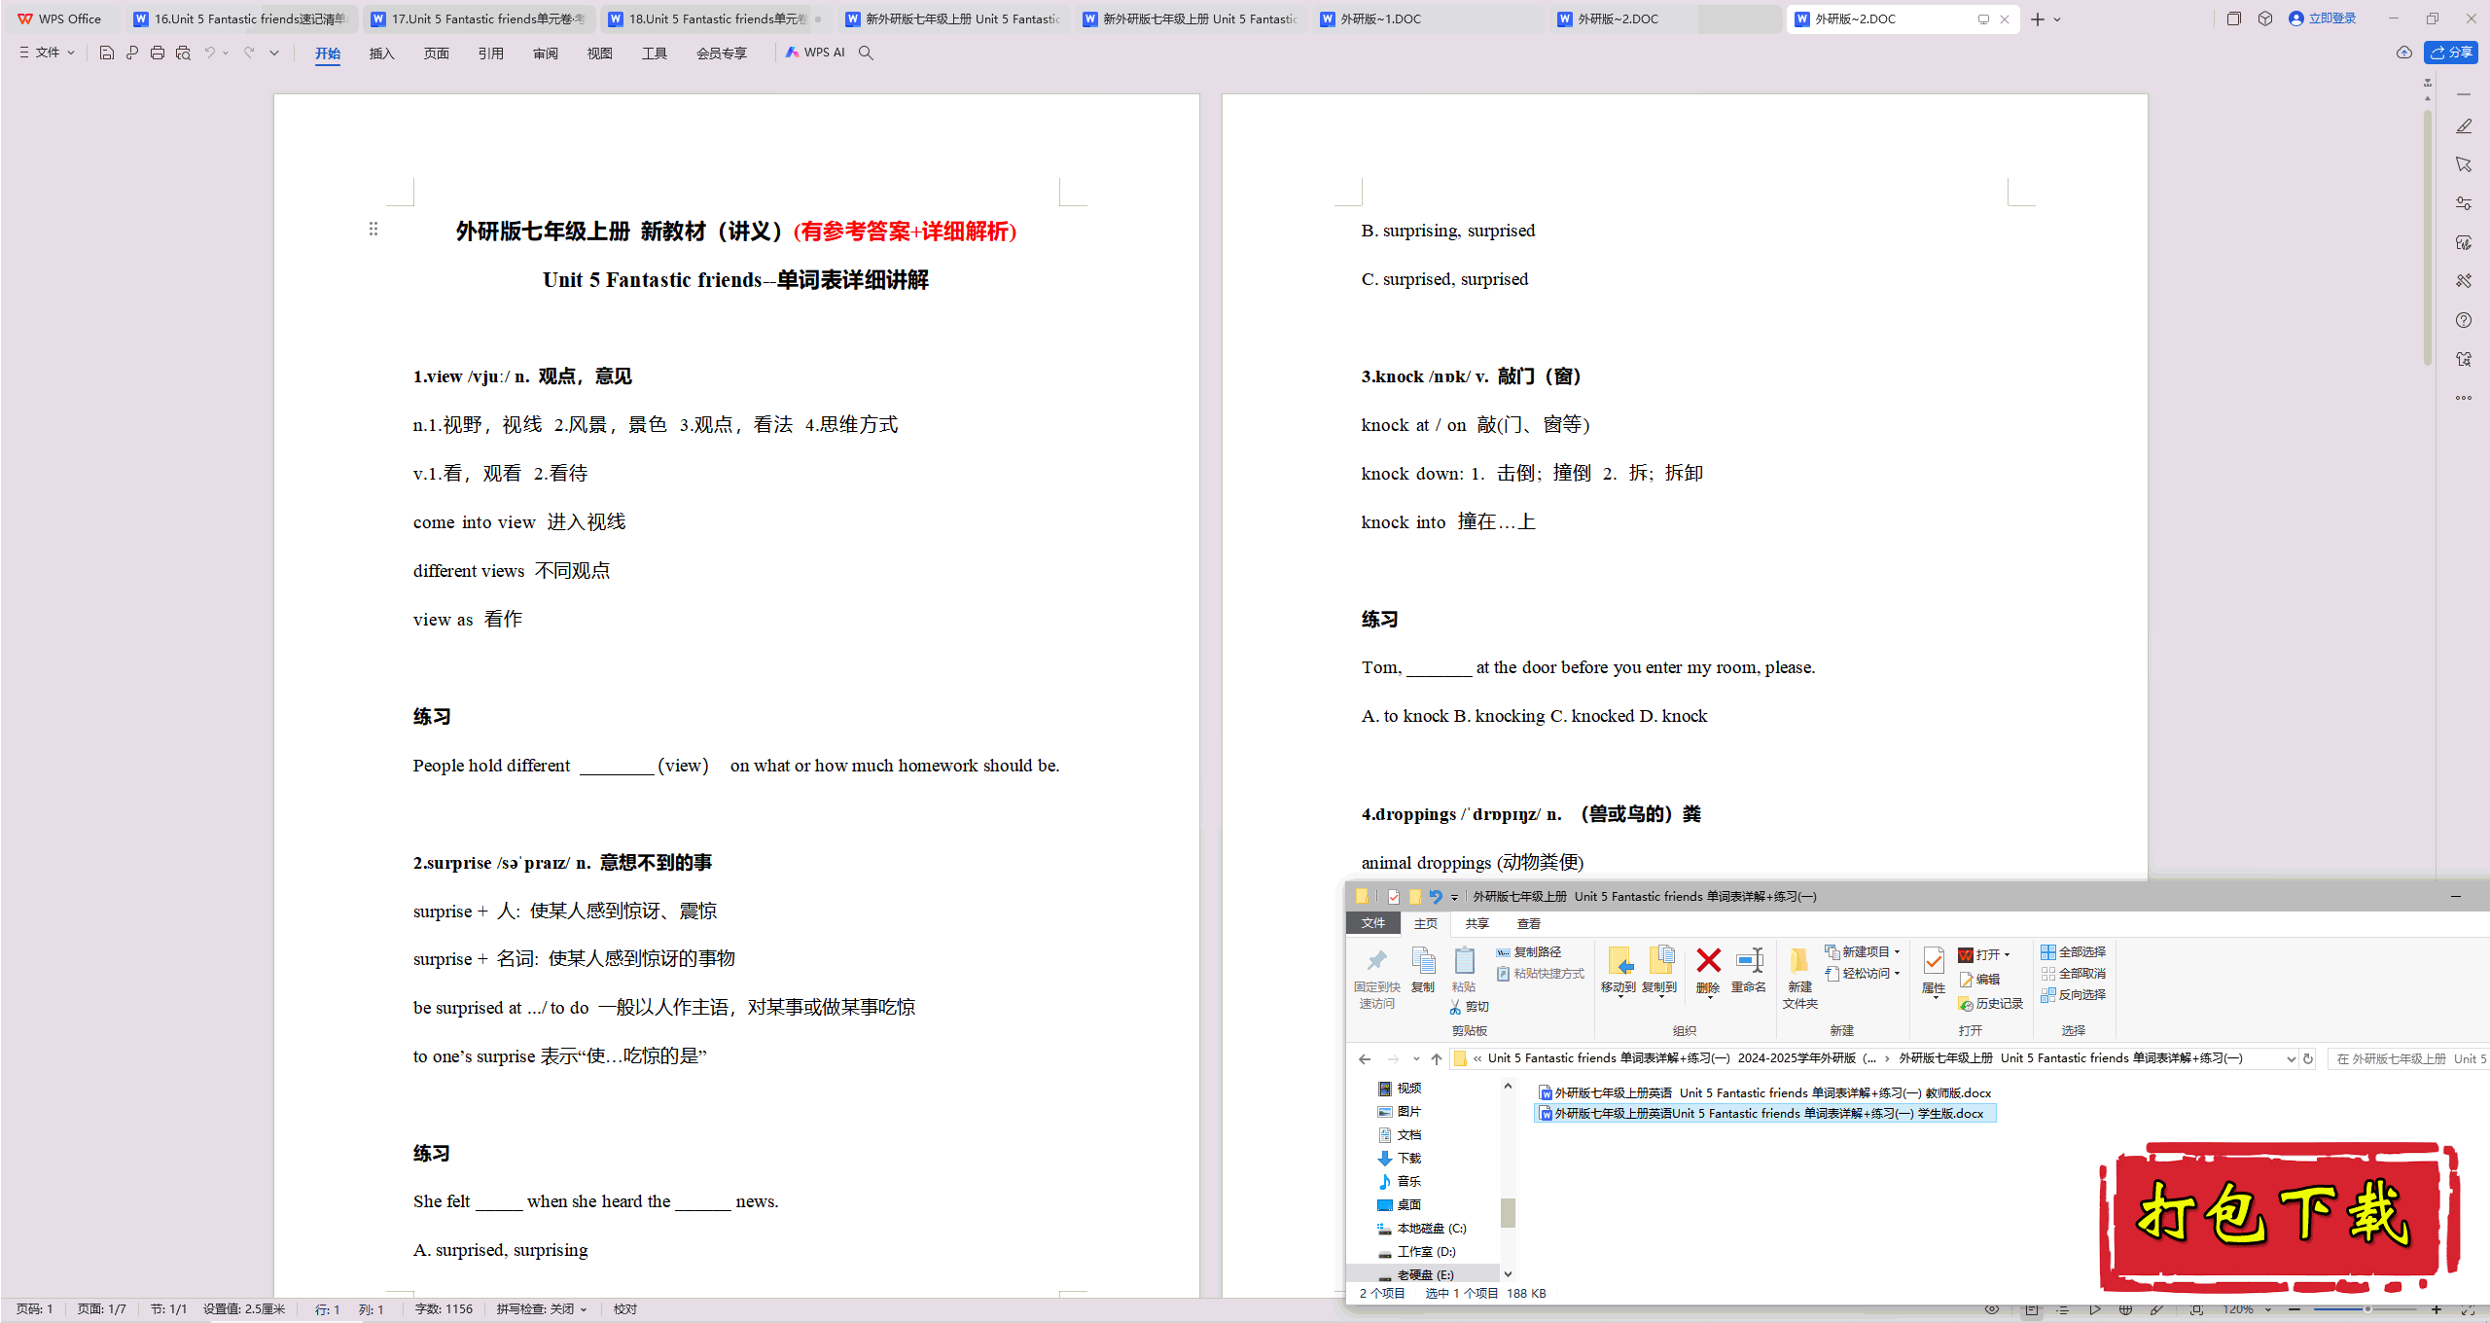Click 全部取消 in Explorer Select group
The image size is (2490, 1323).
(2074, 974)
